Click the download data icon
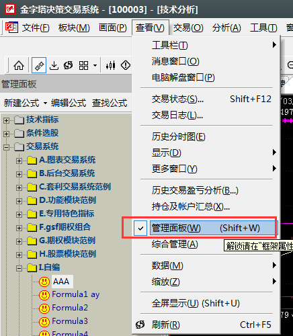Image resolution: width=293 pixels, height=336 pixels. (x=54, y=65)
